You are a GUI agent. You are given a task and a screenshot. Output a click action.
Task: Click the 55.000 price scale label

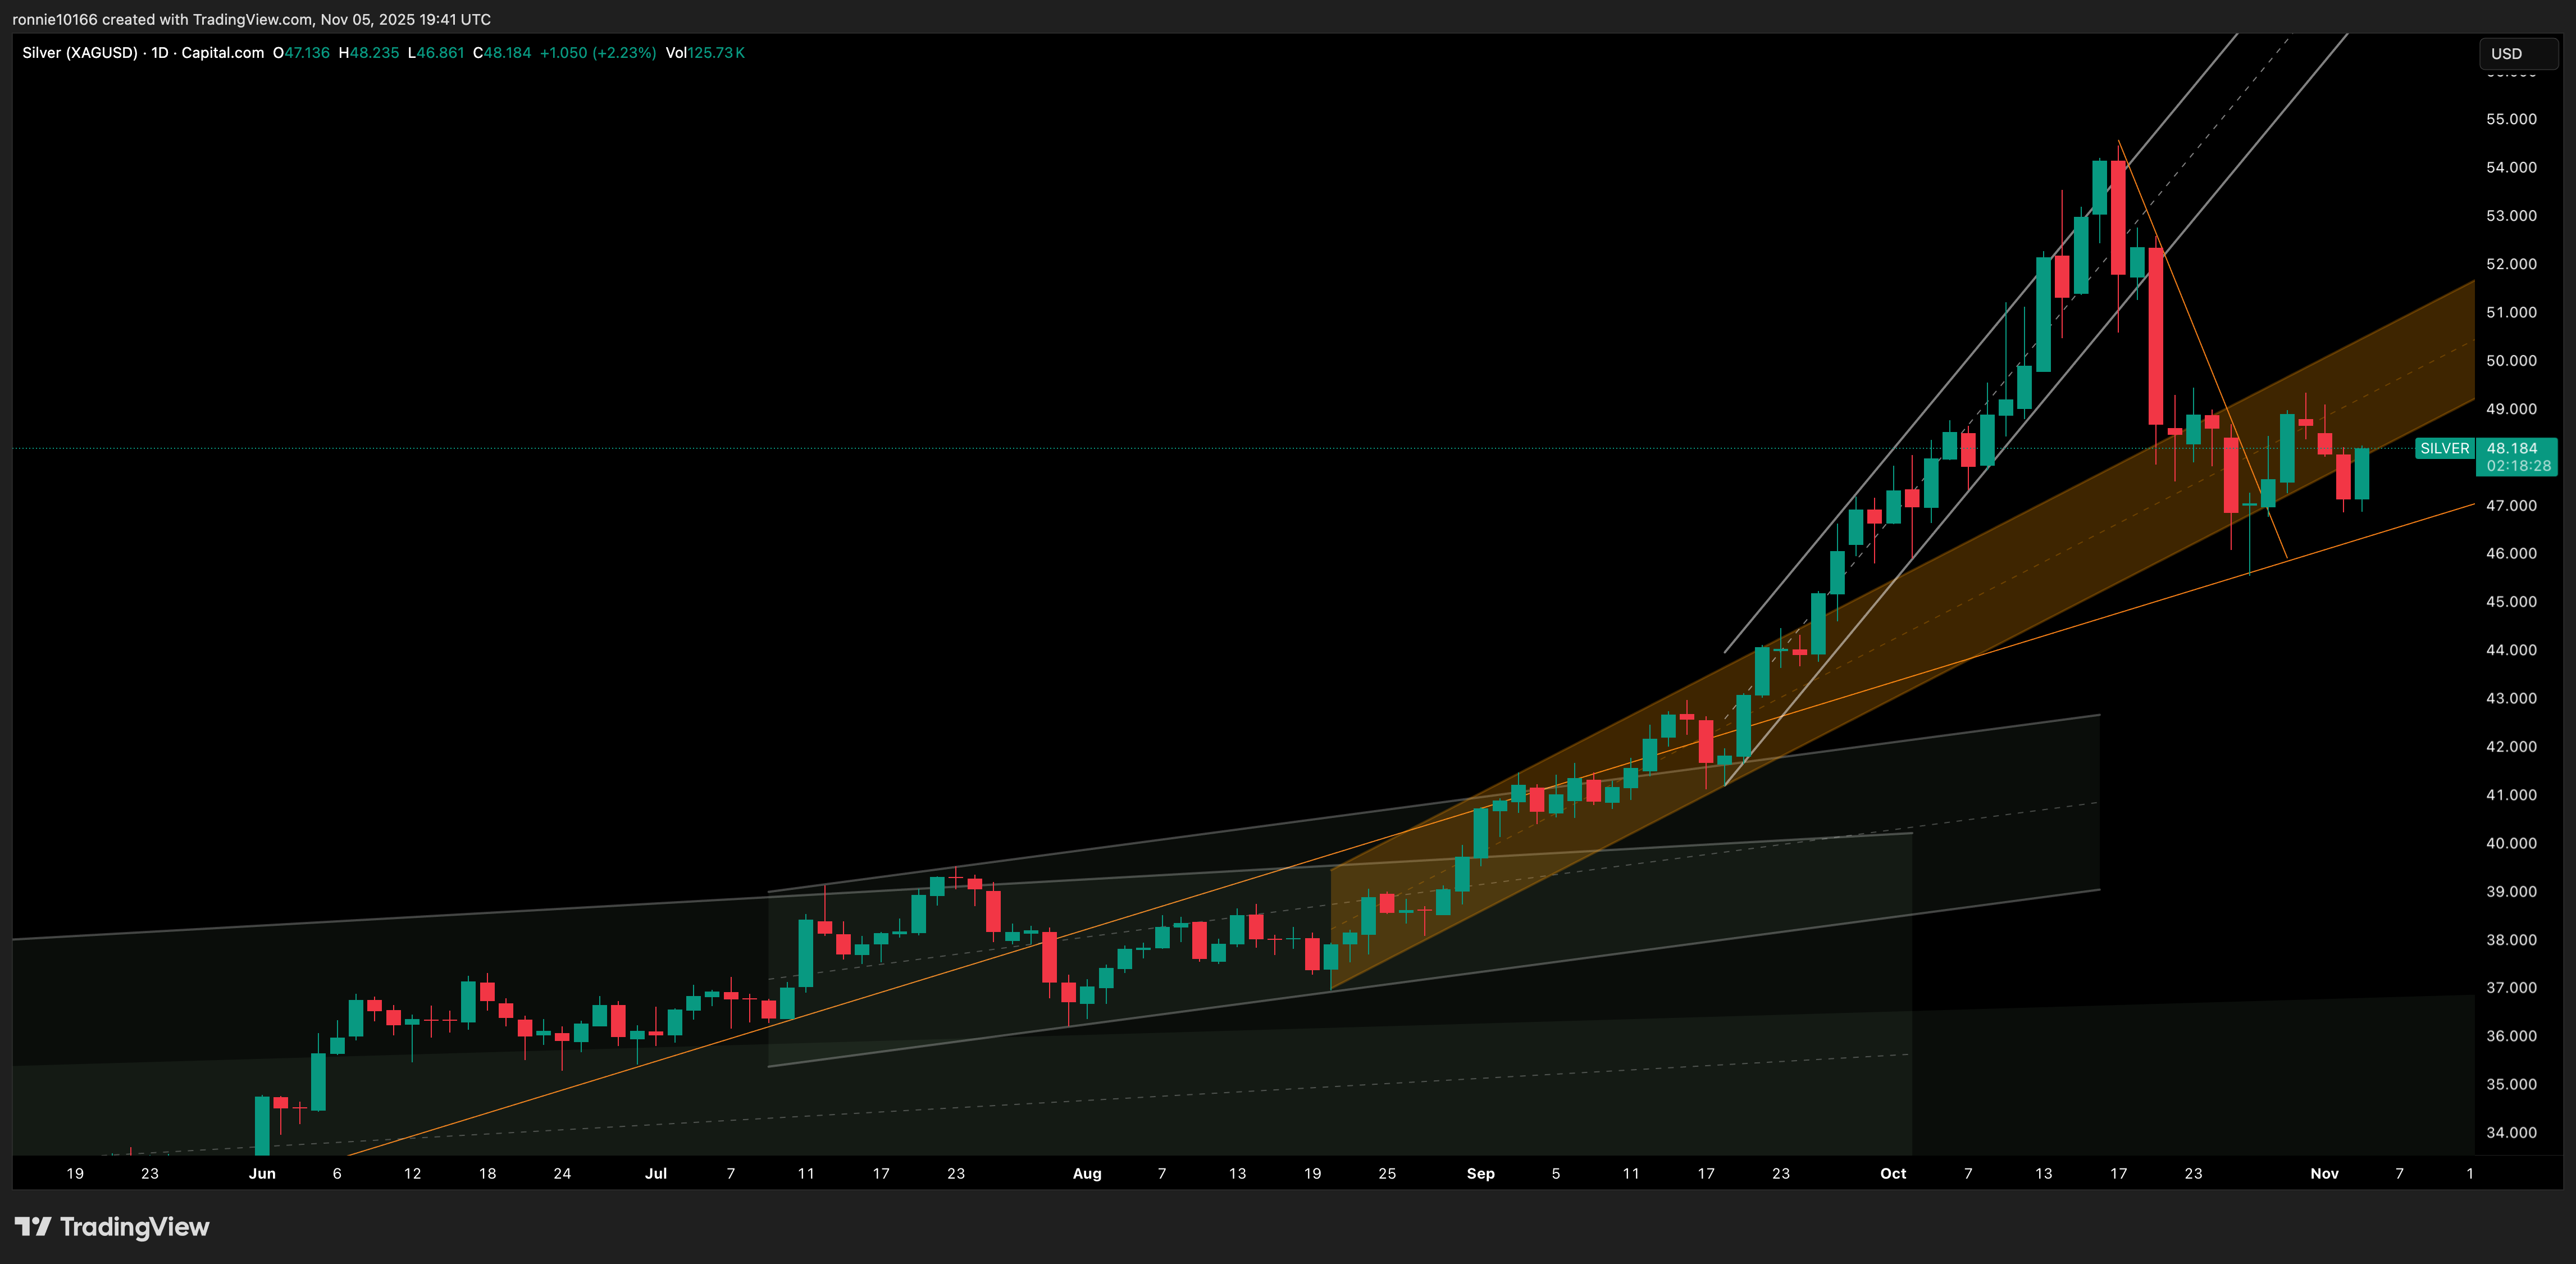tap(2510, 119)
